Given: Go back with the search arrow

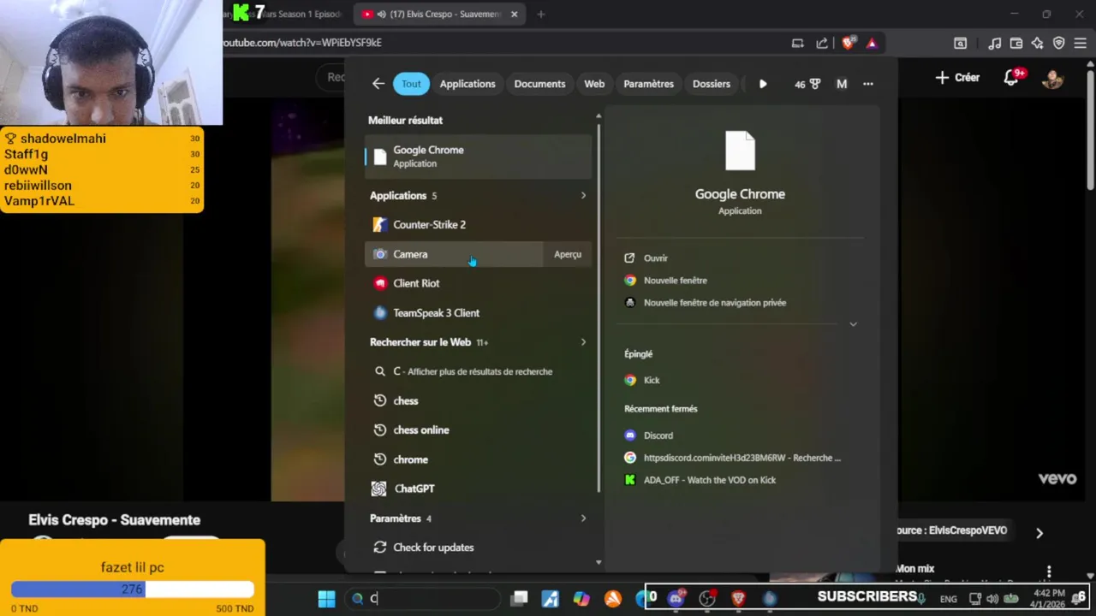Looking at the screenshot, I should pyautogui.click(x=378, y=84).
